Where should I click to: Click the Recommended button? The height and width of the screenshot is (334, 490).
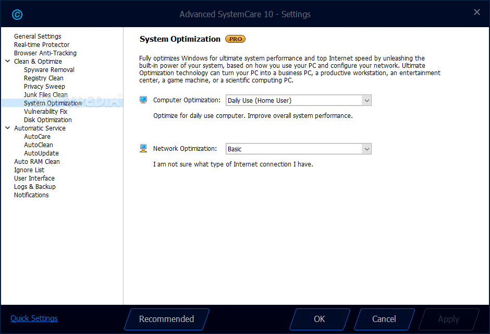(167, 319)
